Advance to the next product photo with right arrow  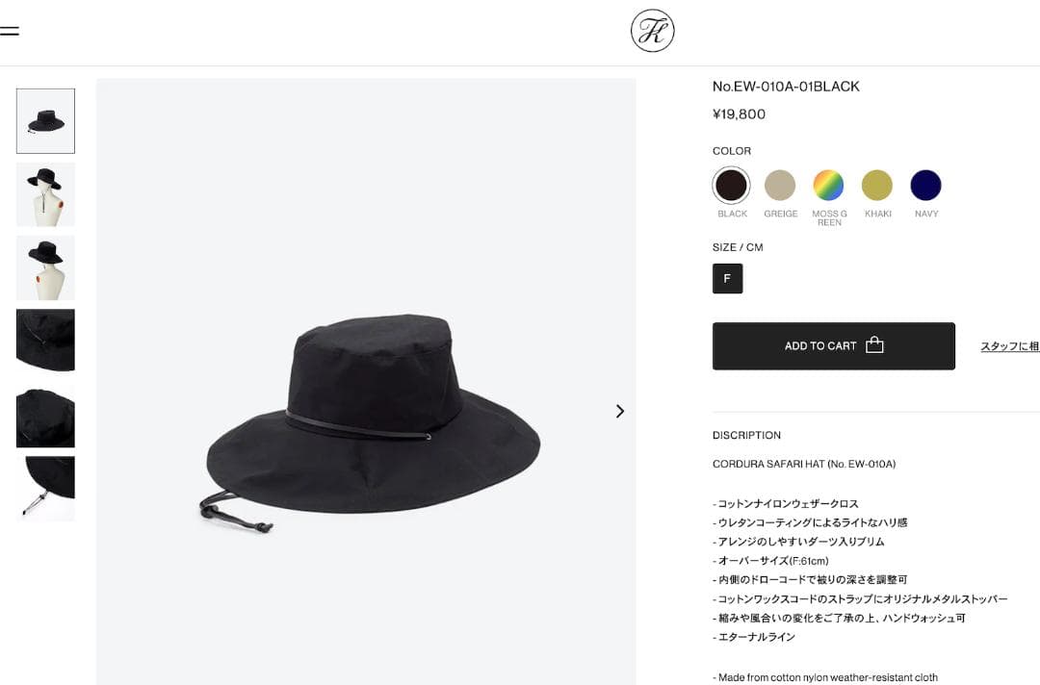(619, 411)
